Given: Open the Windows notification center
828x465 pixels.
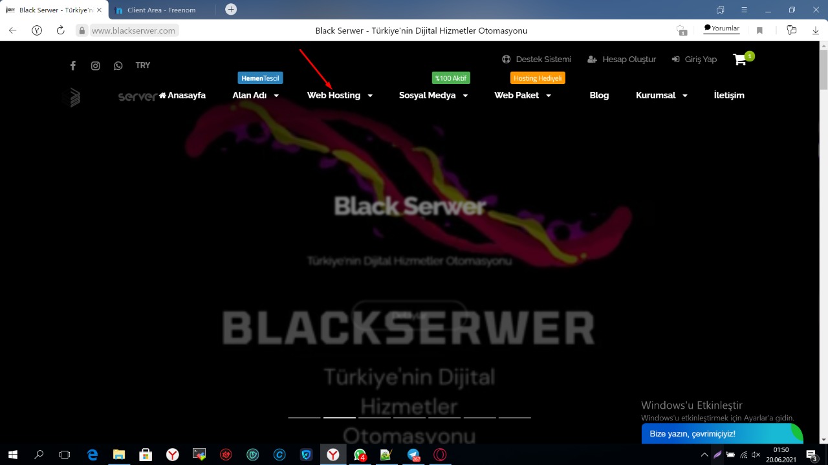Looking at the screenshot, I should point(812,455).
